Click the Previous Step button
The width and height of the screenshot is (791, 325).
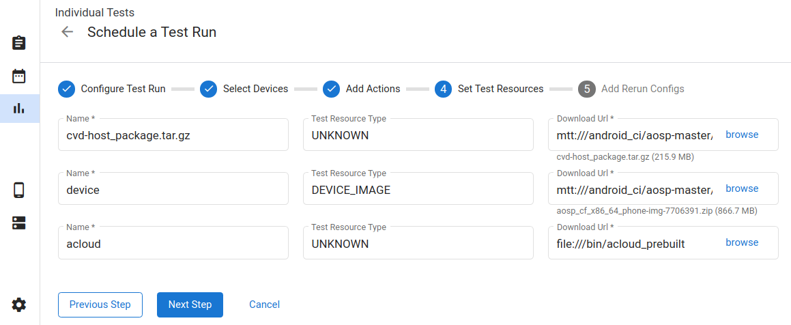coord(100,305)
